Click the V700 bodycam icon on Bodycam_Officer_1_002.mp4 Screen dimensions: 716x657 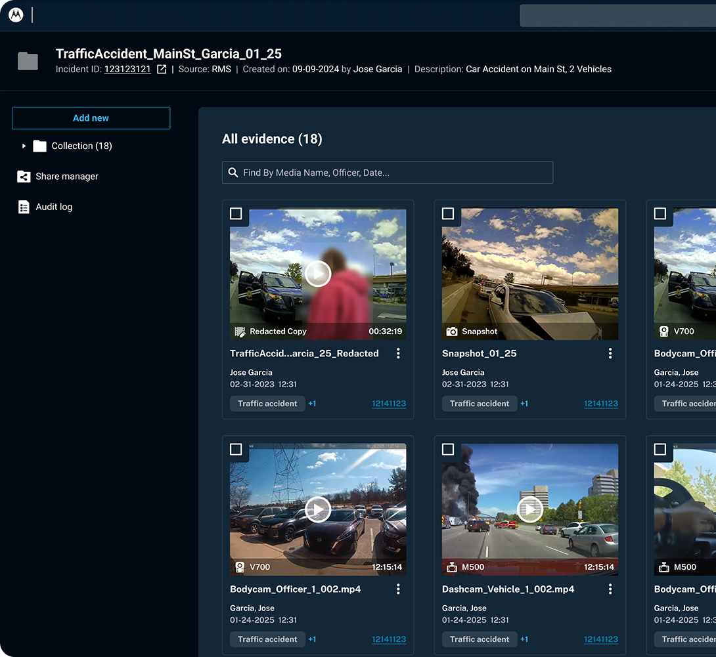[240, 567]
